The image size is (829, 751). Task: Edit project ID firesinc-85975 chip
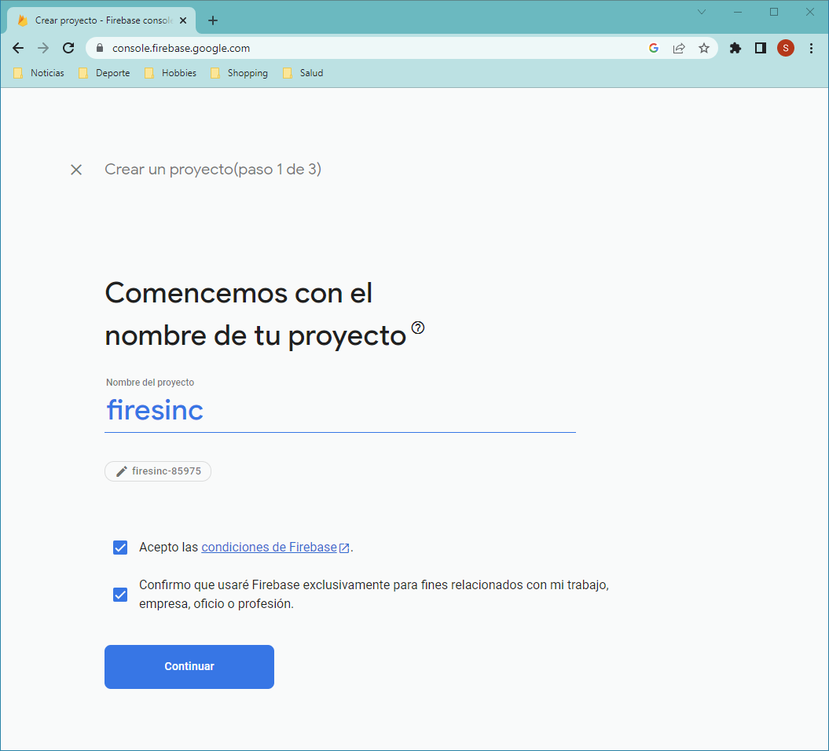point(158,471)
